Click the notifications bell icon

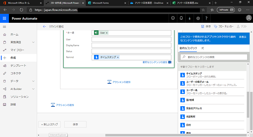click(x=181, y=18)
